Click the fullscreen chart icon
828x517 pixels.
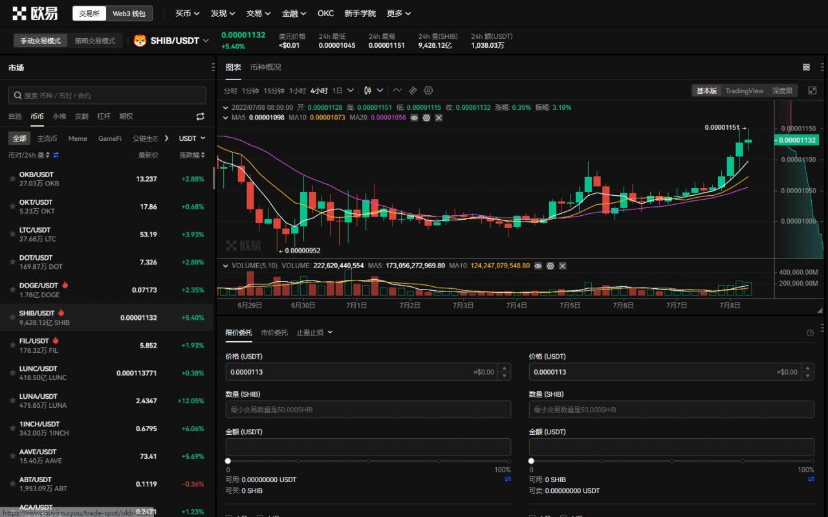pos(812,90)
